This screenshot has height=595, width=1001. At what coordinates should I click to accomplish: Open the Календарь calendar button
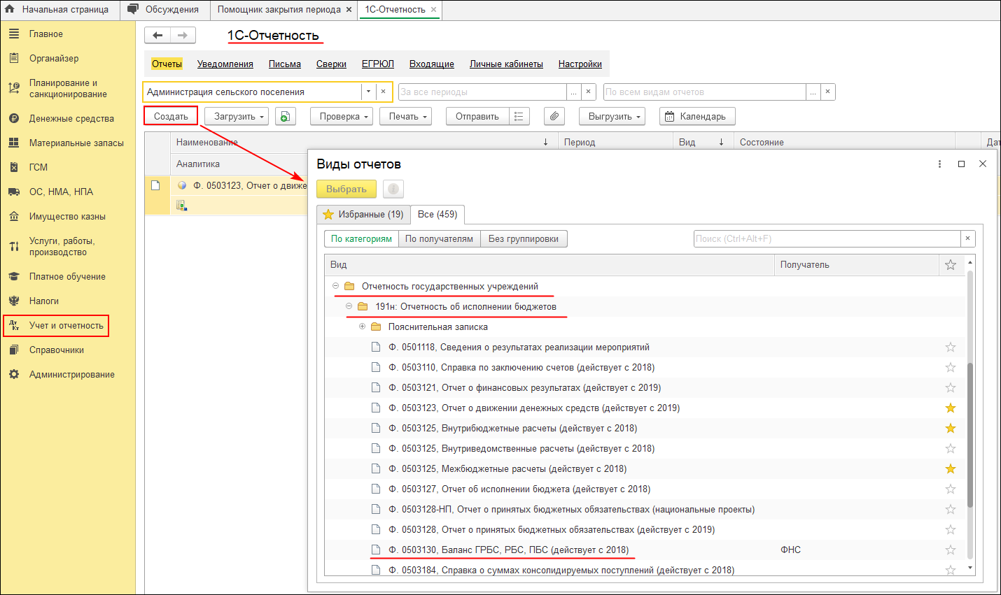[x=697, y=117]
